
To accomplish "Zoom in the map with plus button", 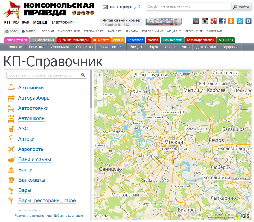I will coord(100,75).
